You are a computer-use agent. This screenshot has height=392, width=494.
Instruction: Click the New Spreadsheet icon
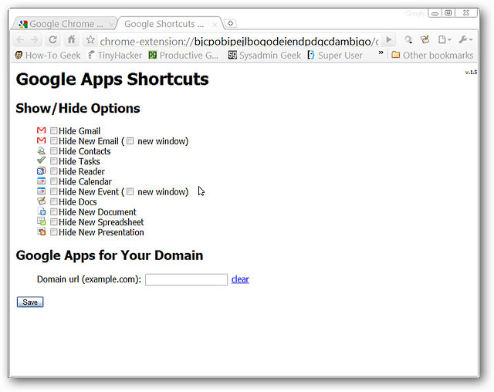point(41,221)
